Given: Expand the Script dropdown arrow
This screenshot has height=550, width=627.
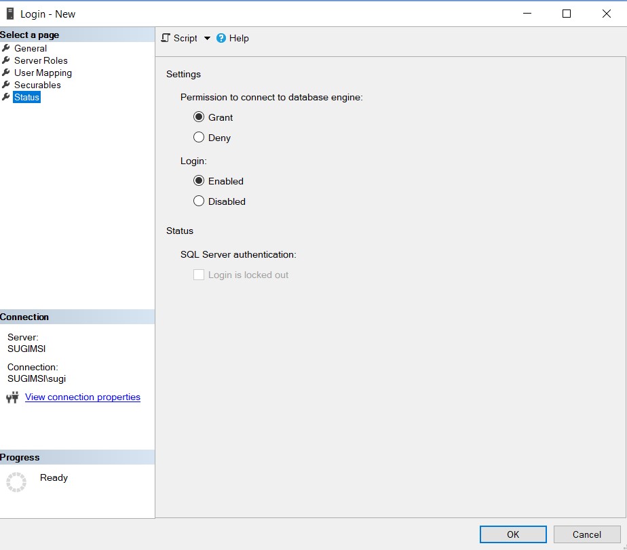Looking at the screenshot, I should click(208, 39).
